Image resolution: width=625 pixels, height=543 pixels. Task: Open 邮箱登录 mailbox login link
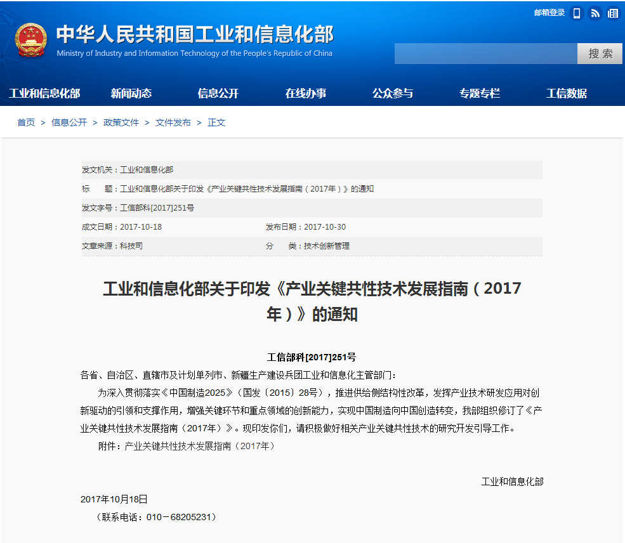click(549, 13)
